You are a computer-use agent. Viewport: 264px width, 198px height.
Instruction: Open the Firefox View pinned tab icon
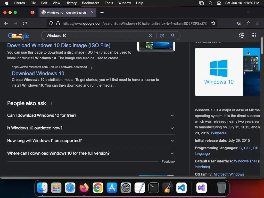pyautogui.click(x=32, y=12)
